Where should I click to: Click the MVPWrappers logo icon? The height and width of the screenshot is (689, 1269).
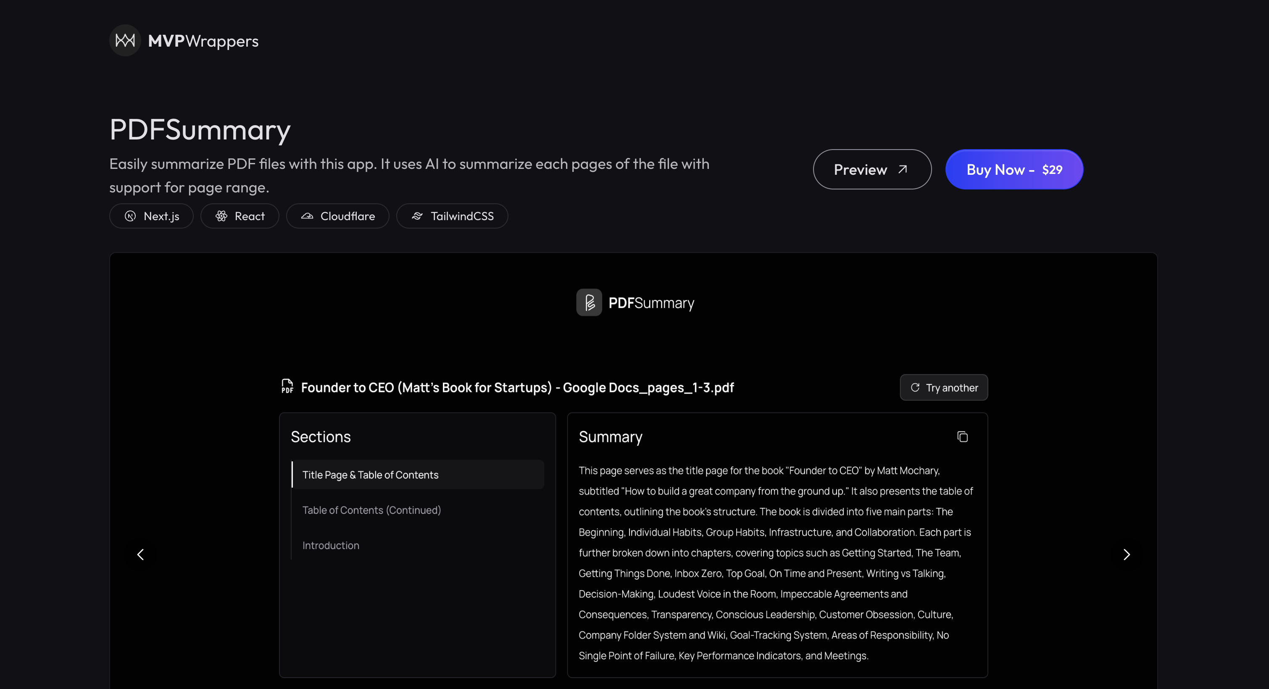(x=125, y=40)
